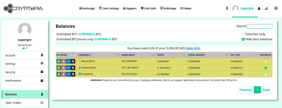Click the deposit icon in the Deviant(DEV) row
The image size is (282, 108).
[59, 68]
